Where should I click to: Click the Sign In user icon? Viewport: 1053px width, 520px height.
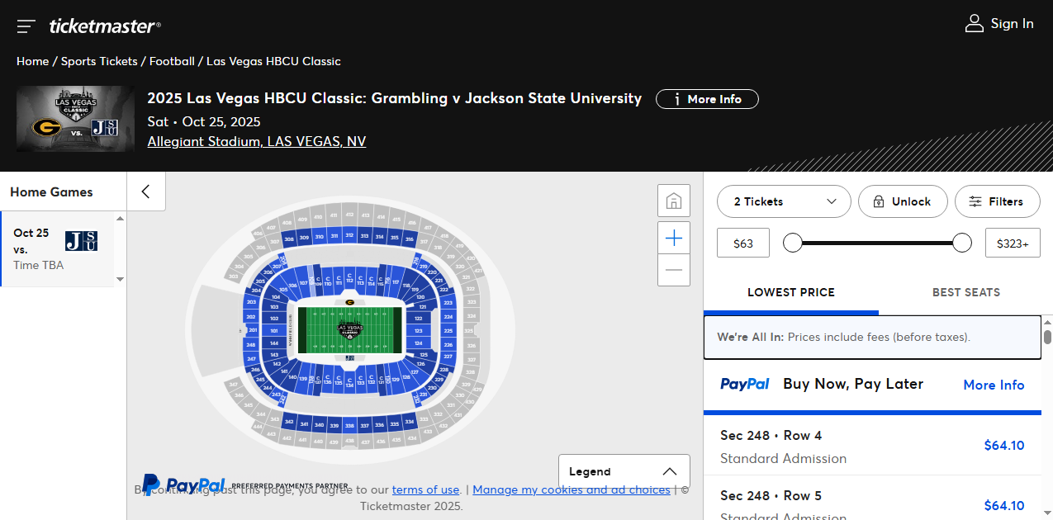(975, 24)
